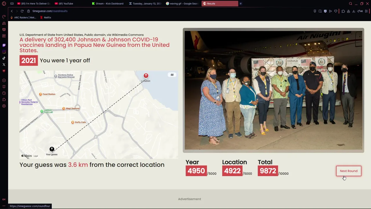Select the active Results tab
The width and height of the screenshot is (371, 209).
click(x=220, y=3)
